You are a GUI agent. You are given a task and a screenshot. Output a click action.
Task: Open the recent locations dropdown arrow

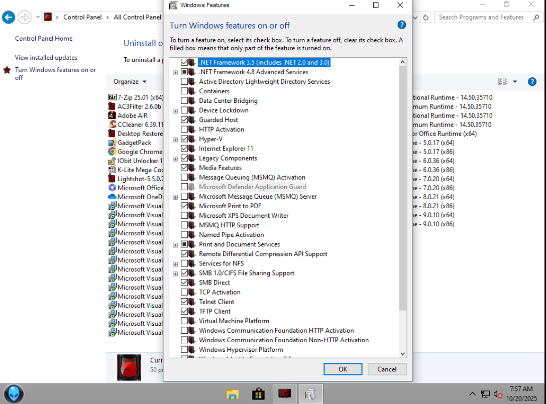click(x=38, y=17)
